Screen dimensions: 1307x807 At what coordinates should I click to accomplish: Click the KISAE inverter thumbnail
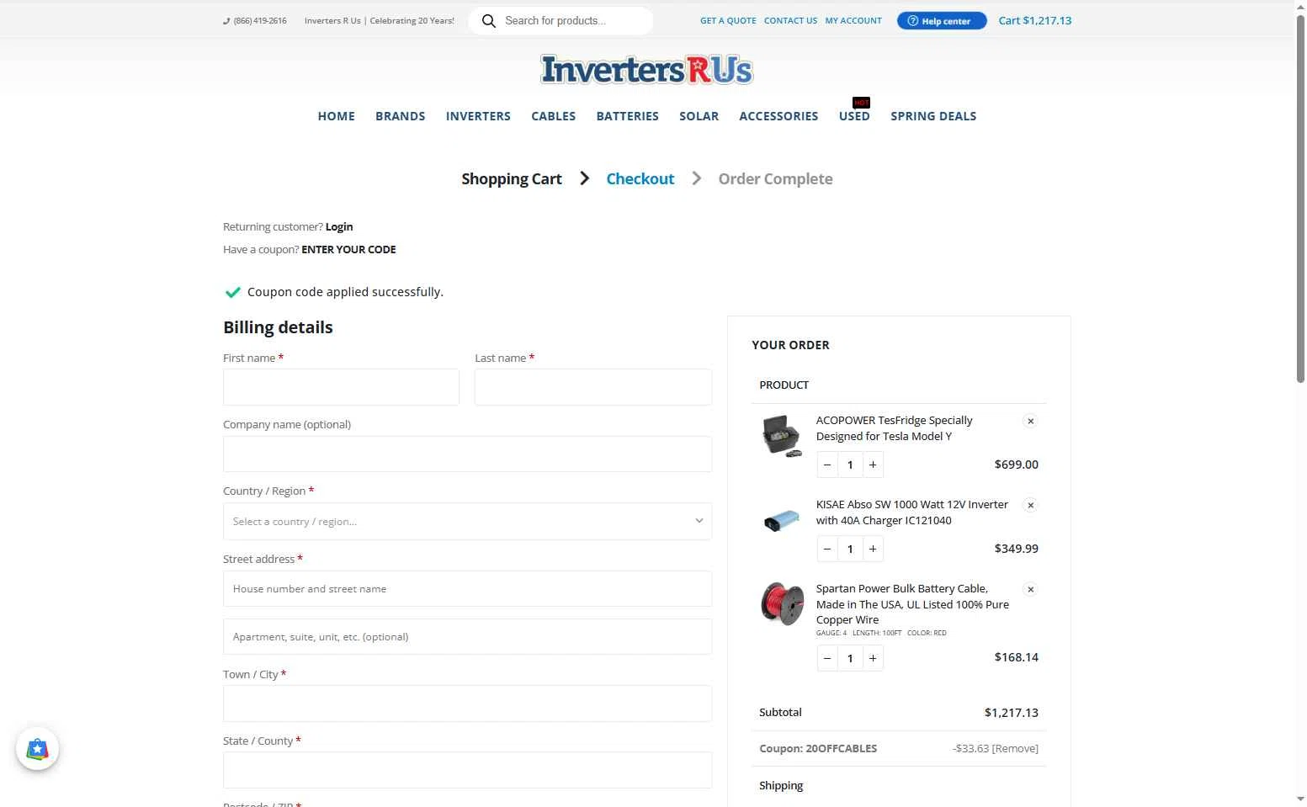pyautogui.click(x=782, y=520)
